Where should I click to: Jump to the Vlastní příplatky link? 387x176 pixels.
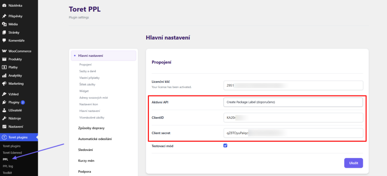pos(89,78)
